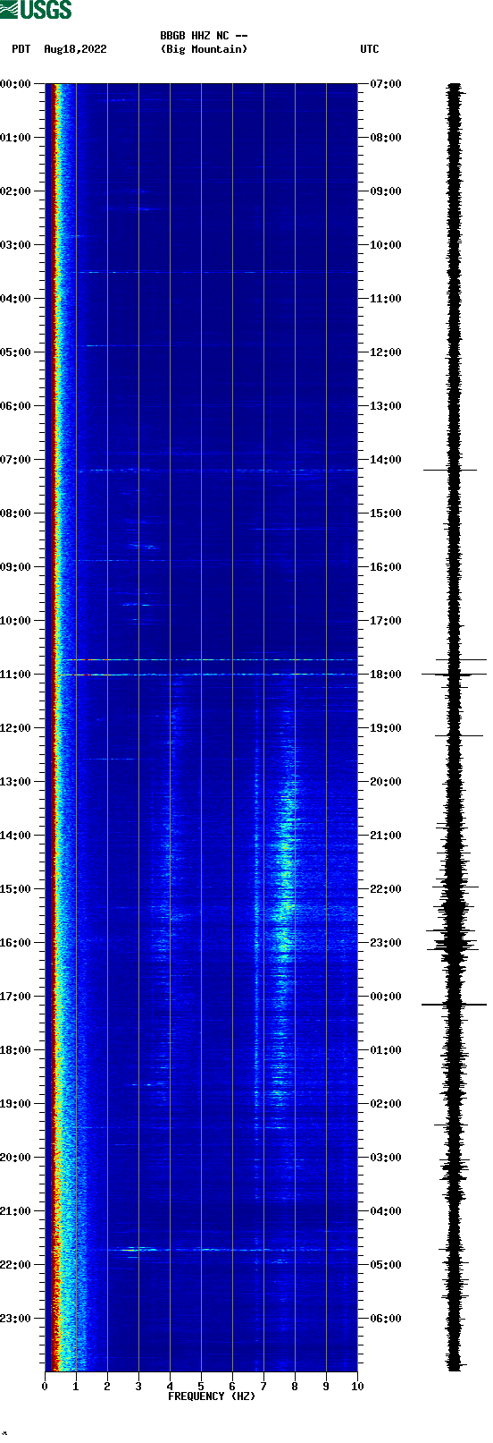Click the '06:00' PDT time label
493x1443 pixels.
point(15,406)
